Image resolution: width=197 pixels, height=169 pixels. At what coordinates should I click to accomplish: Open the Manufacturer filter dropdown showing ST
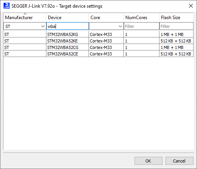tap(25, 26)
